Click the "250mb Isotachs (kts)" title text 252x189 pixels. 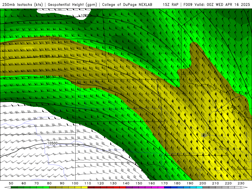click(22, 4)
